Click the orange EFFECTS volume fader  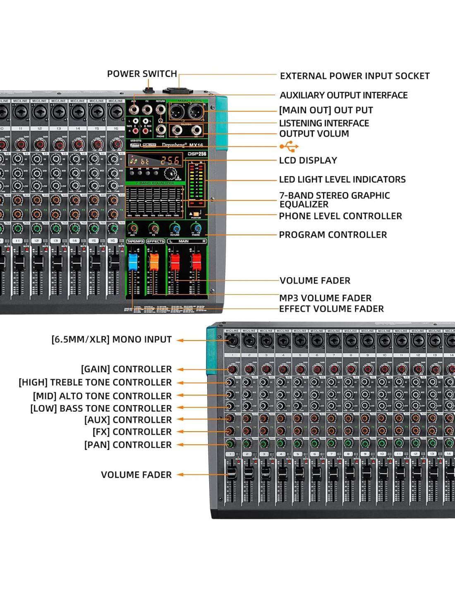(x=154, y=262)
